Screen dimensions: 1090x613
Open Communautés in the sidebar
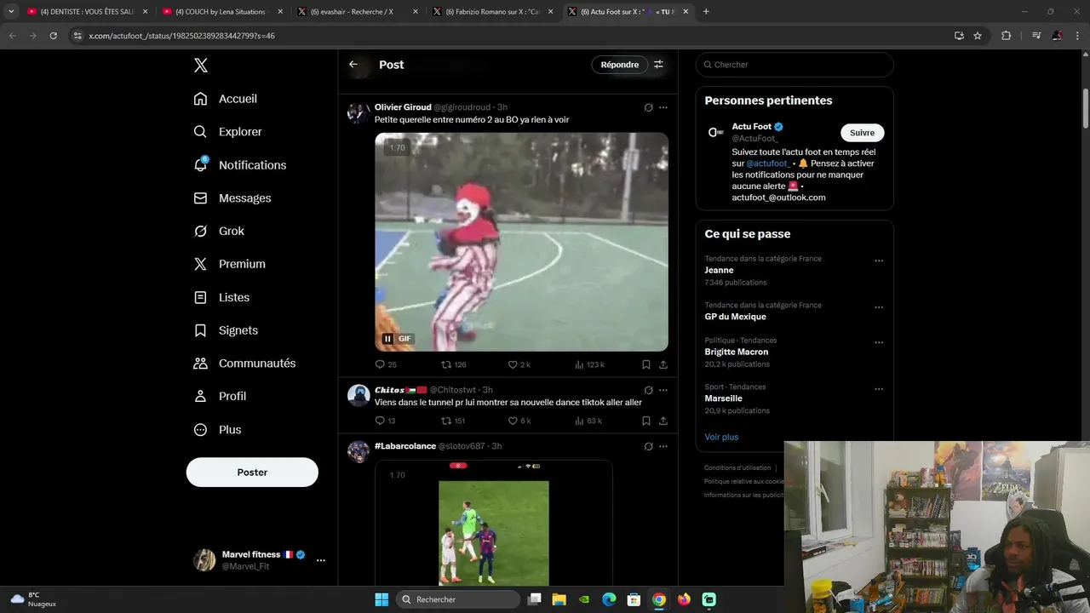(245, 364)
